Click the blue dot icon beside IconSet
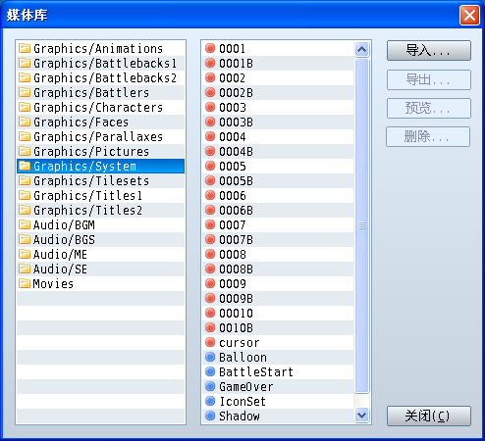This screenshot has height=441, width=485. [210, 401]
